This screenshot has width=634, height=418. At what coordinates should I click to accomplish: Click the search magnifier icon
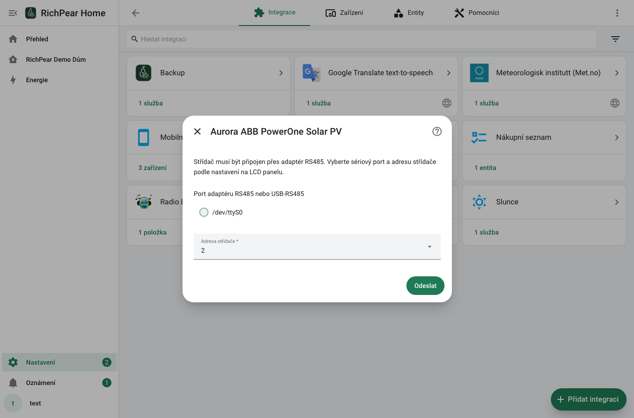tap(135, 39)
